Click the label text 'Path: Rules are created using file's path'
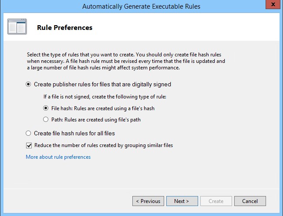This screenshot has height=216, width=283. click(96, 120)
